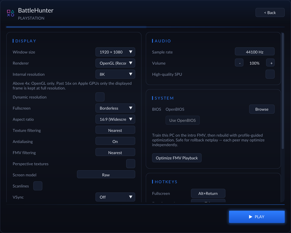Screen dimensions: 291x233
Task: Click the BattleHunter game title
Action: pyautogui.click(x=36, y=10)
